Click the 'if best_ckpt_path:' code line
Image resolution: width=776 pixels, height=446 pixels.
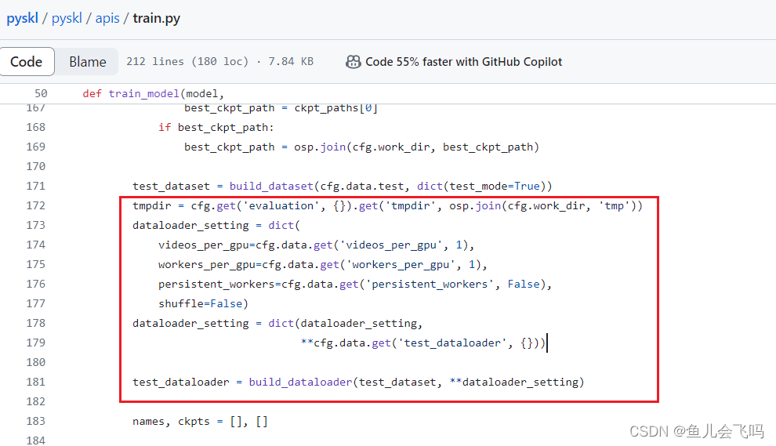click(216, 127)
